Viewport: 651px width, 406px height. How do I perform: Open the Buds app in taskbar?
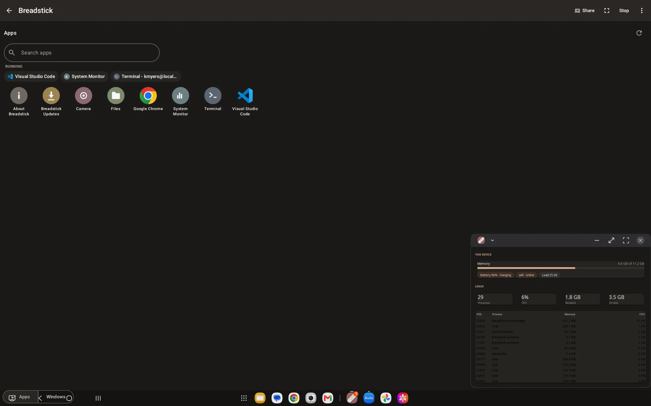(x=369, y=398)
